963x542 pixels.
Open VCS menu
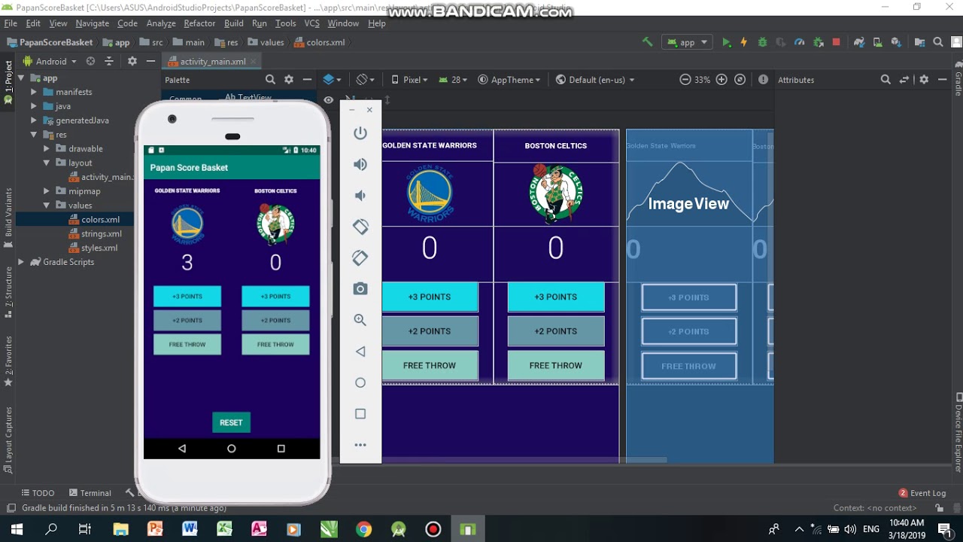coord(312,23)
